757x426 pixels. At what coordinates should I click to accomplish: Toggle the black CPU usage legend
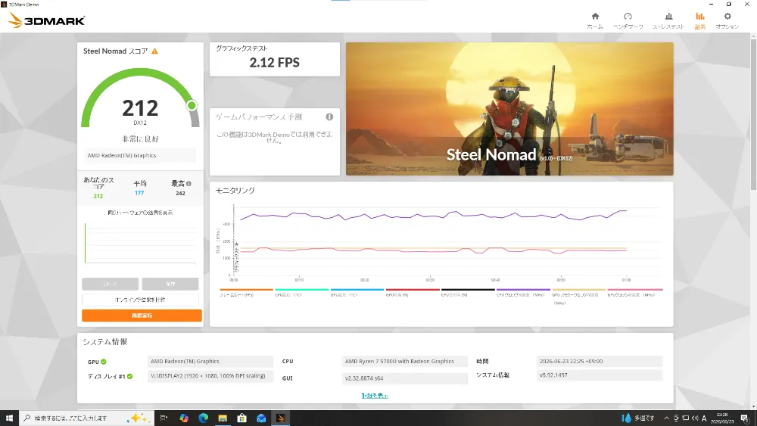pos(468,292)
